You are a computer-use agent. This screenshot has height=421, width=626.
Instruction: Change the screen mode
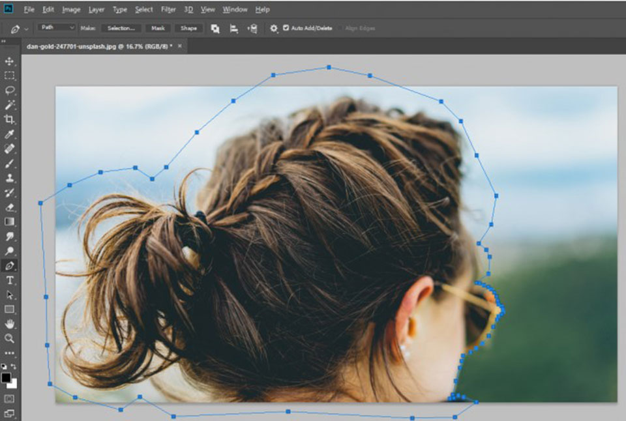(x=9, y=413)
